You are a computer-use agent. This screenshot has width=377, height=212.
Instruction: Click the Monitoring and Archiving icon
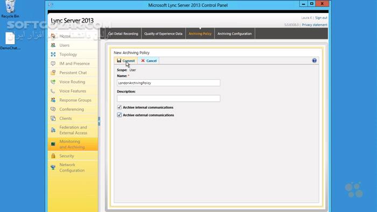53,144
